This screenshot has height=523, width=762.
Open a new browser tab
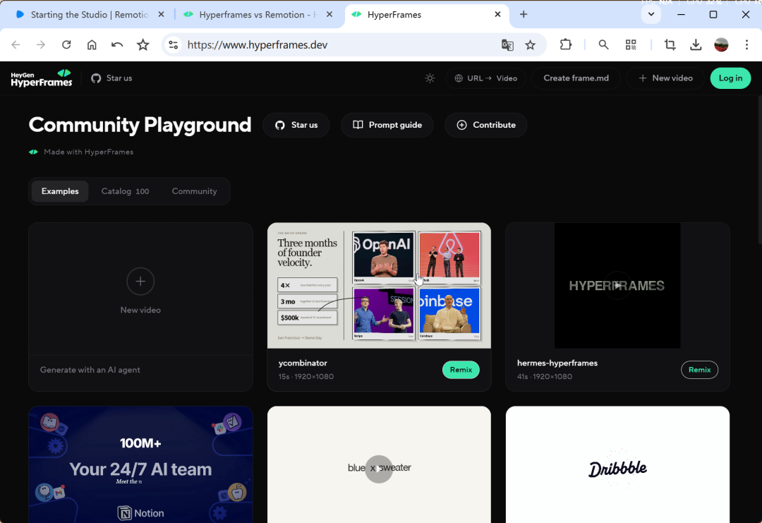pyautogui.click(x=524, y=14)
